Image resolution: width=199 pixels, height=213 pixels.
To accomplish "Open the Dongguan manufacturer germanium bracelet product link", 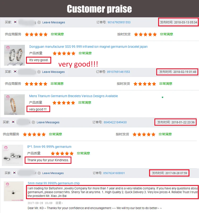I will pyautogui.click(x=88, y=47).
